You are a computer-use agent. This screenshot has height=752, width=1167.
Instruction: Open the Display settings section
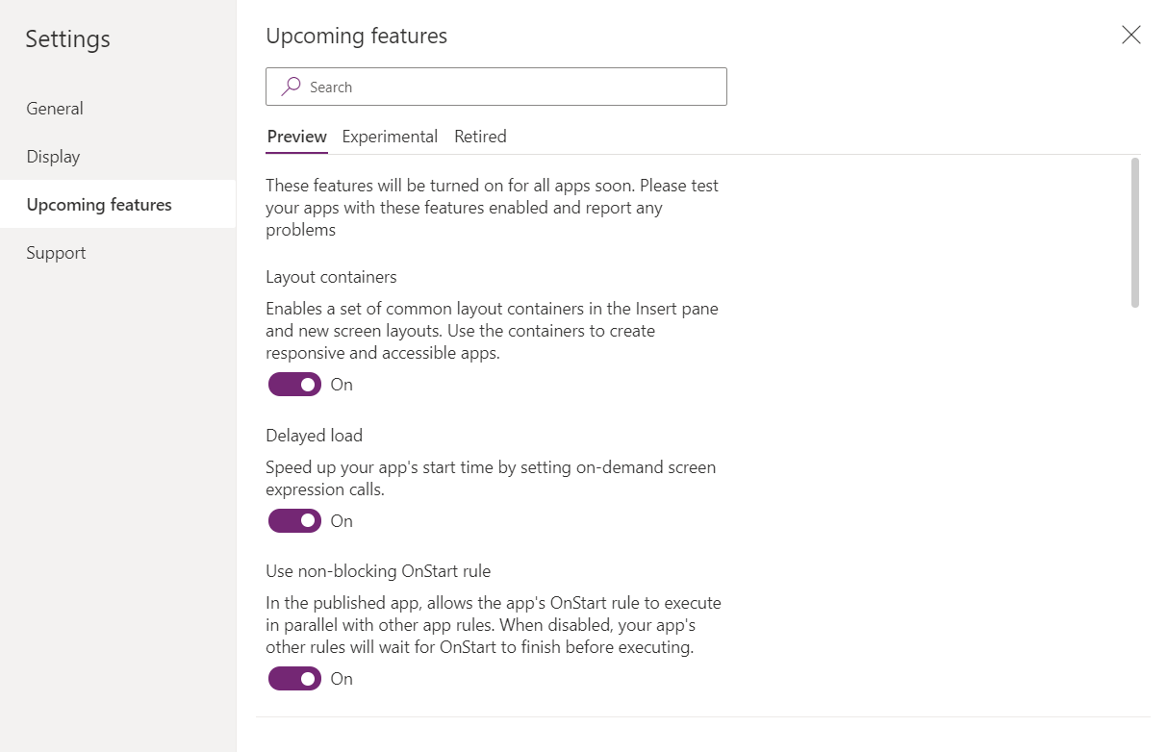click(53, 157)
